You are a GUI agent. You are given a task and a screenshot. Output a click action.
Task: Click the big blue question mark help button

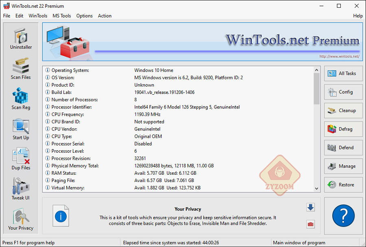coord(343,216)
